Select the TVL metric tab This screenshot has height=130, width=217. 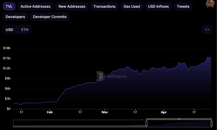[x=9, y=6]
